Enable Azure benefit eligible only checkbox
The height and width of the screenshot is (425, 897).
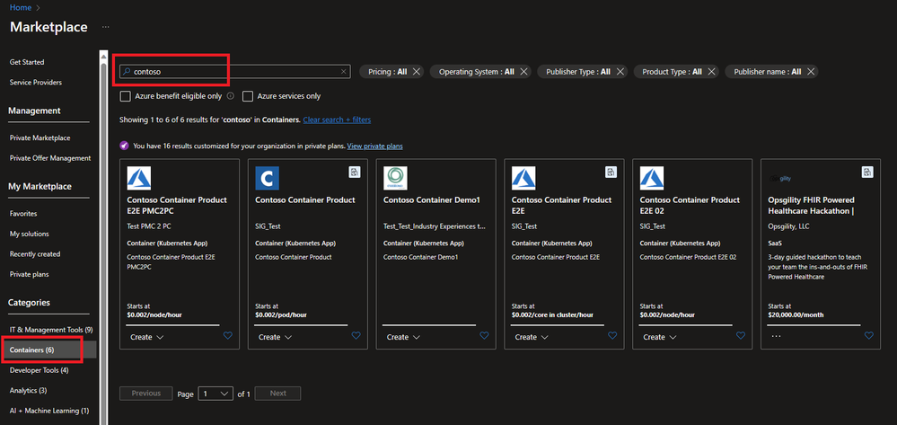pyautogui.click(x=126, y=96)
